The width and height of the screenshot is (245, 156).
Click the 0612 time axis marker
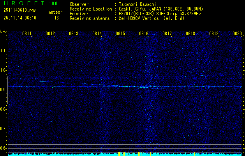[x=50, y=34]
